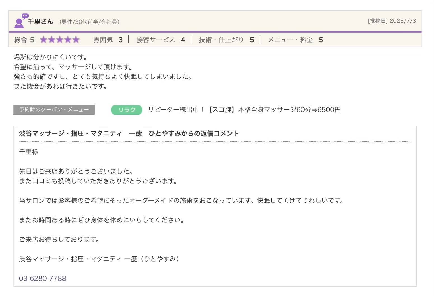Click line 先日はご来店ありがとうございました。
434x296 pixels.
click(x=77, y=171)
